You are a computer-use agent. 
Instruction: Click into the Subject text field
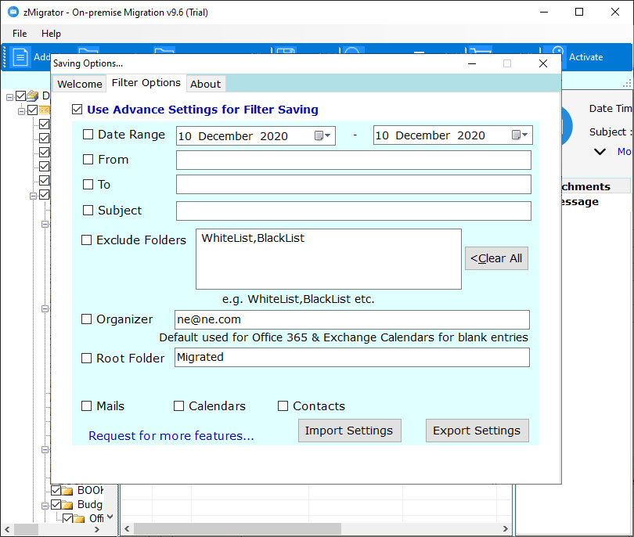(354, 211)
